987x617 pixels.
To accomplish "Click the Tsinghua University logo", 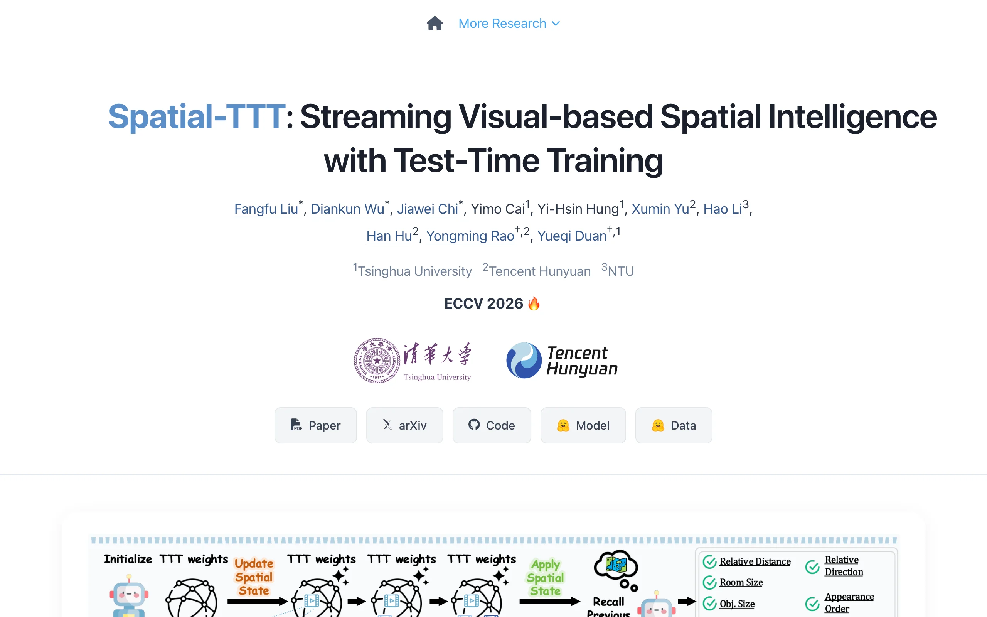I will coord(412,360).
